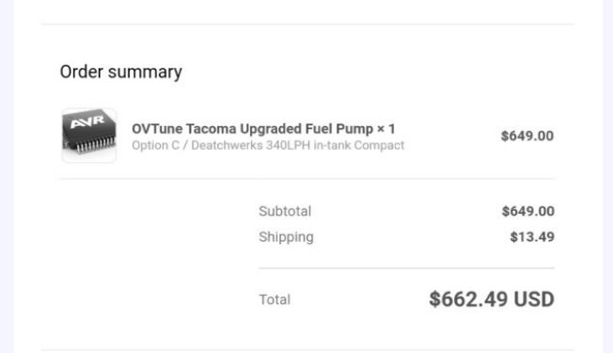Image resolution: width=613 pixels, height=353 pixels.
Task: Select the Total label
Action: (x=275, y=299)
